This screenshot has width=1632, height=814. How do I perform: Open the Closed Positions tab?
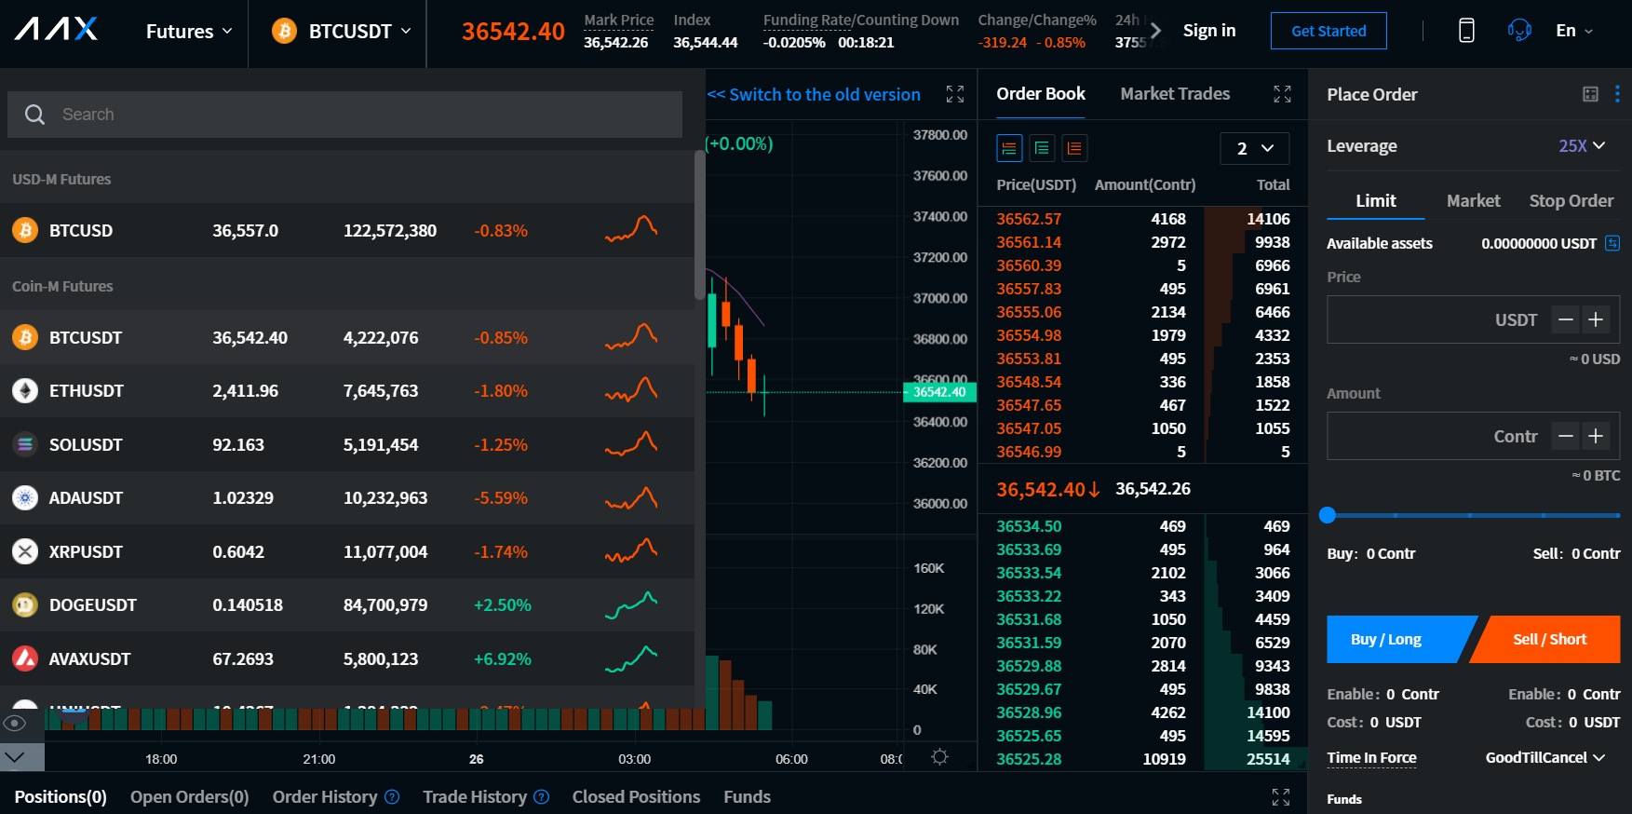[636, 796]
